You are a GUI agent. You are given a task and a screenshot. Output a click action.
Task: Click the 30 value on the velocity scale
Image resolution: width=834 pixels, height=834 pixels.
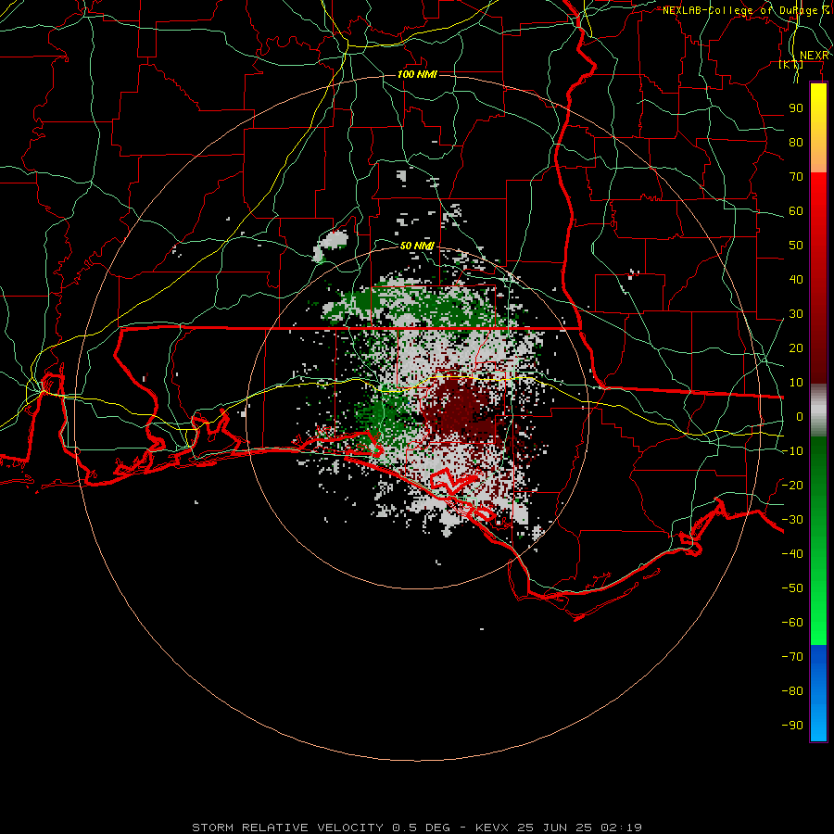click(x=796, y=314)
